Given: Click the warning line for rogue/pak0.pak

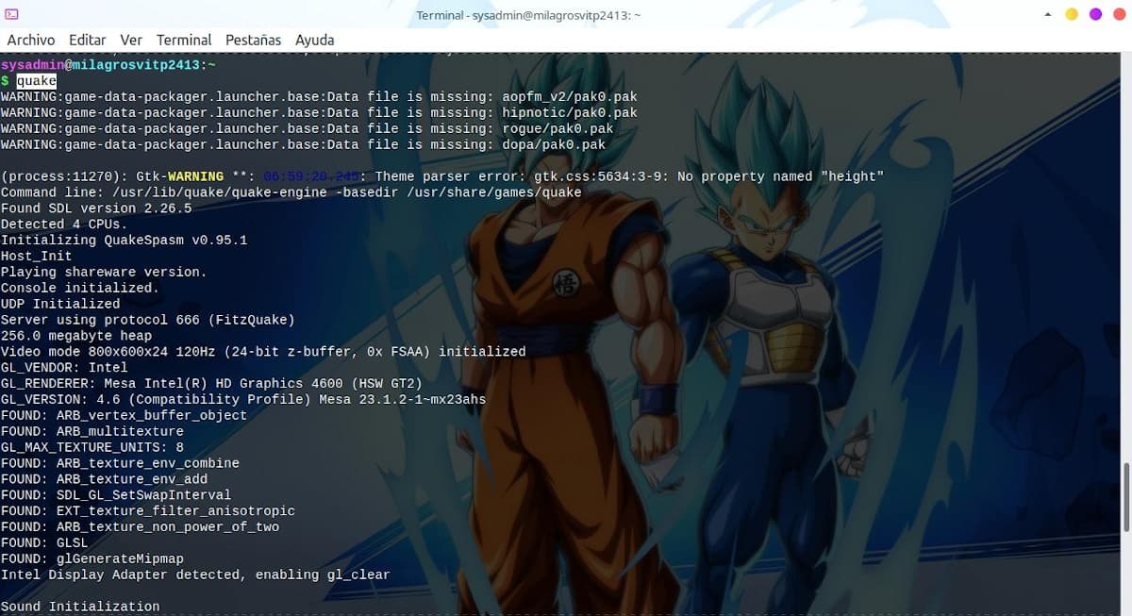Looking at the screenshot, I should (307, 129).
